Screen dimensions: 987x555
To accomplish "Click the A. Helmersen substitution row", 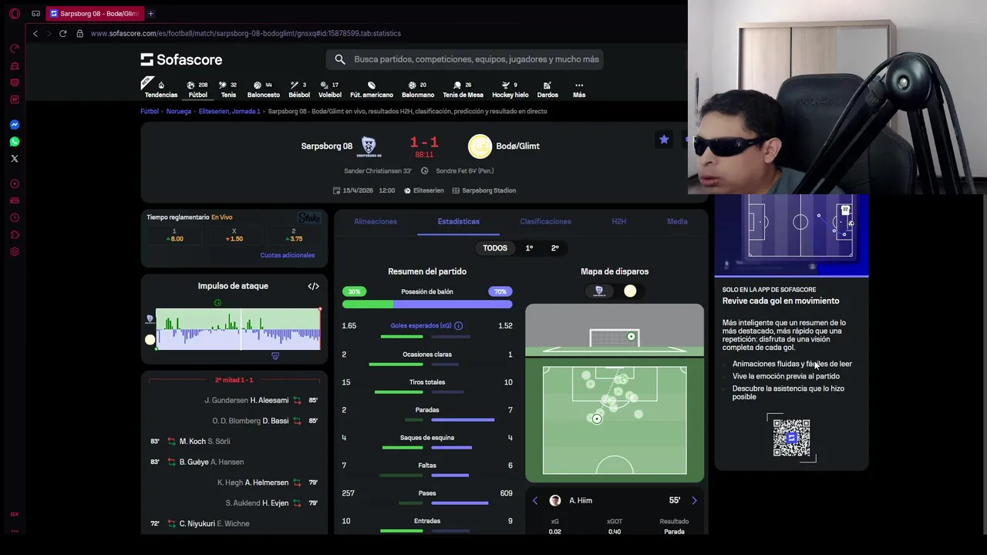I will [x=234, y=483].
